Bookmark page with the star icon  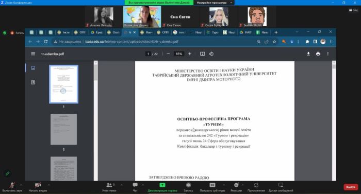[x=274, y=42]
